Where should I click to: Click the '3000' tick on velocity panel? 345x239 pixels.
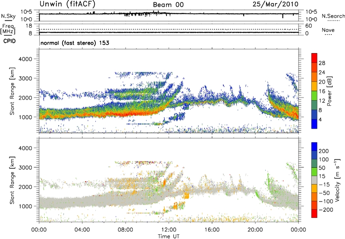[25, 167]
